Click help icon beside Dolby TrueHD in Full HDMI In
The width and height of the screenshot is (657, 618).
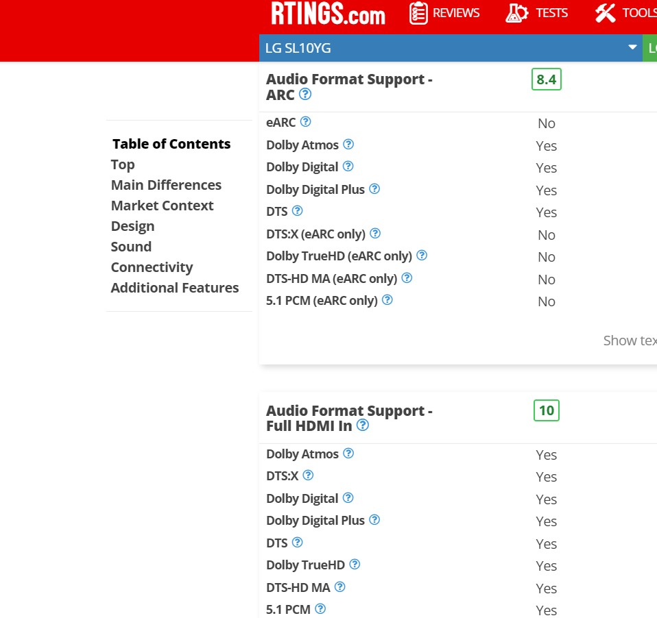tap(355, 565)
